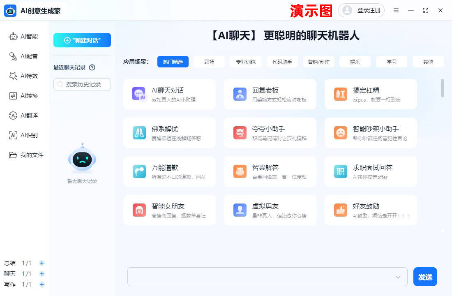Select the AI特效 effects tool
Image resolution: width=452 pixels, height=296 pixels.
25,76
